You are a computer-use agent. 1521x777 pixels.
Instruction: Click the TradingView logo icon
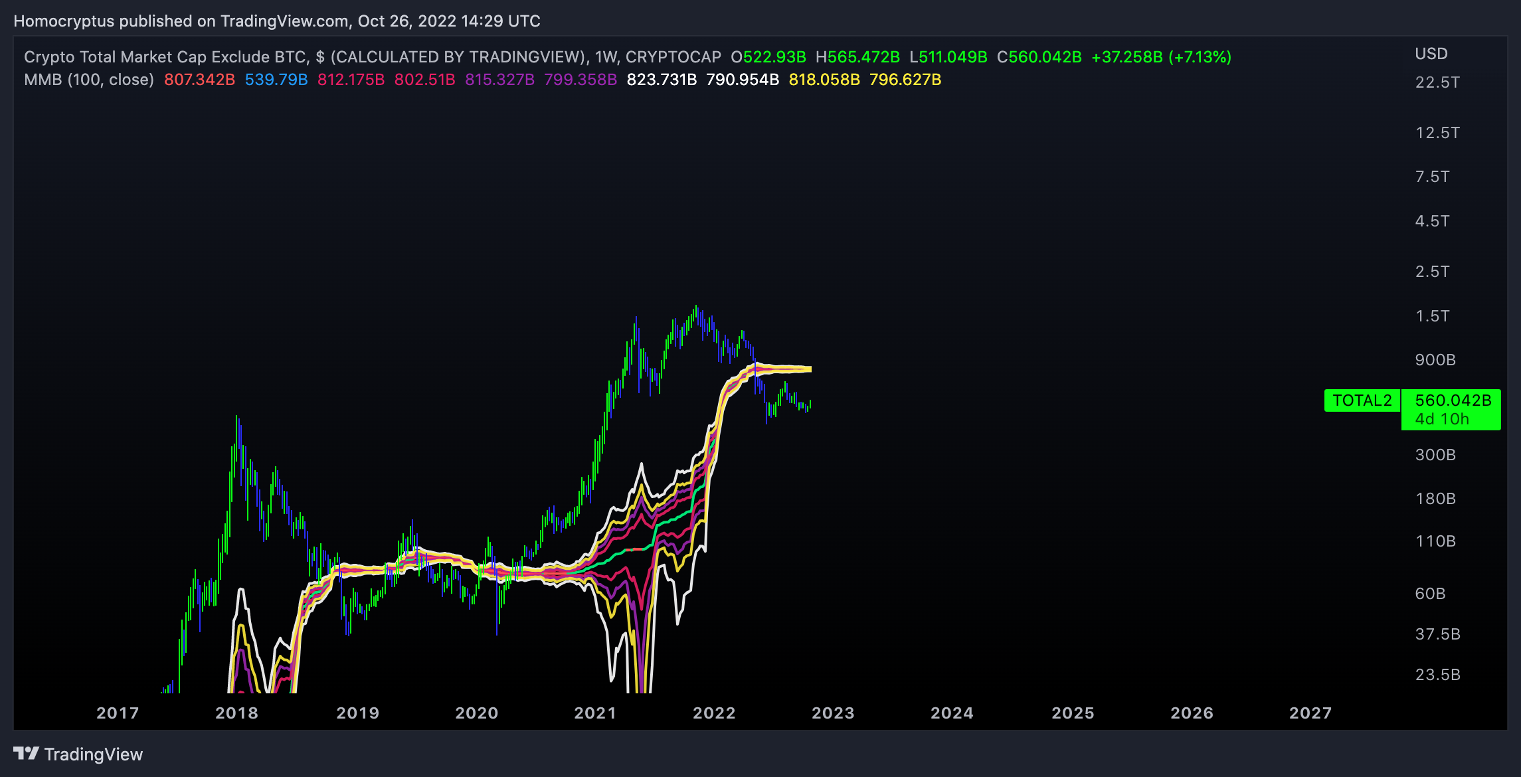point(27,753)
